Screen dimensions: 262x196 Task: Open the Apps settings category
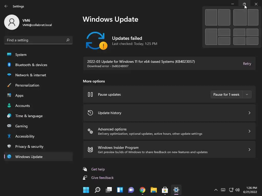coord(38,95)
